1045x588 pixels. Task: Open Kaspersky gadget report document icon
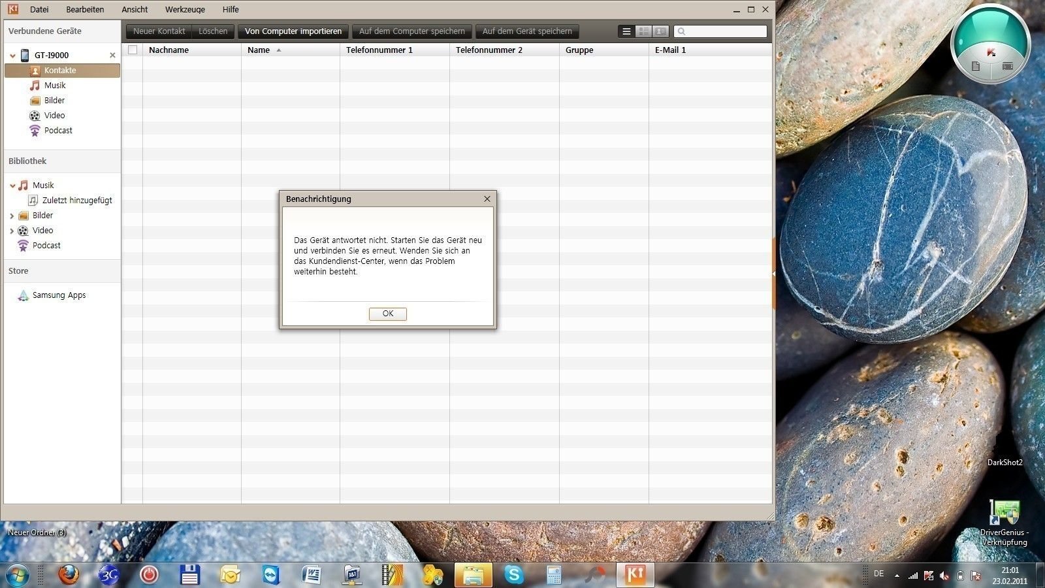pyautogui.click(x=976, y=66)
